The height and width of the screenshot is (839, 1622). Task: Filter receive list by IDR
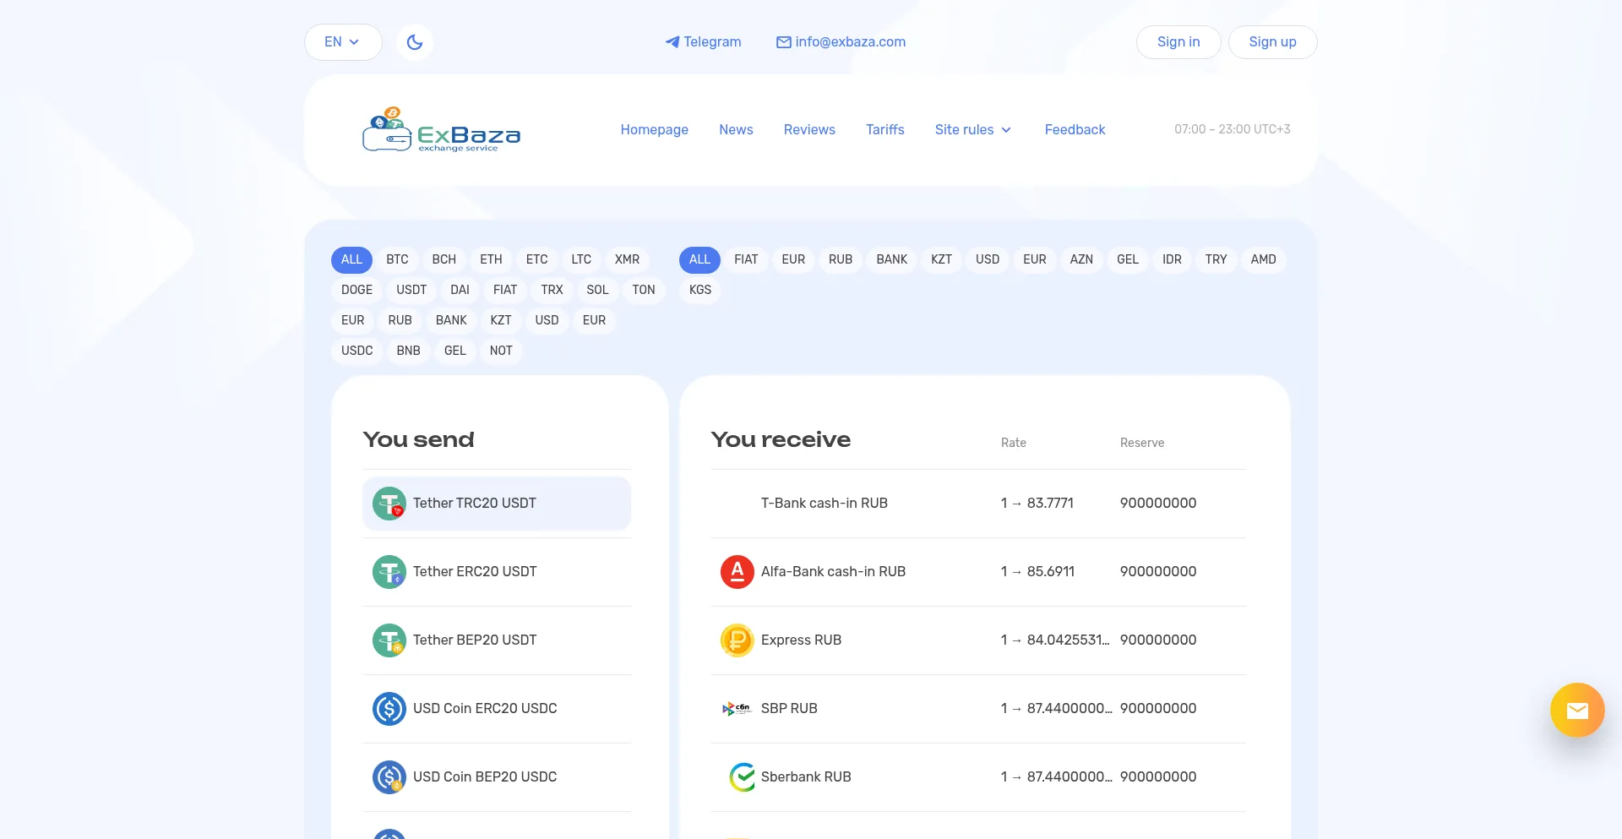pyautogui.click(x=1172, y=259)
